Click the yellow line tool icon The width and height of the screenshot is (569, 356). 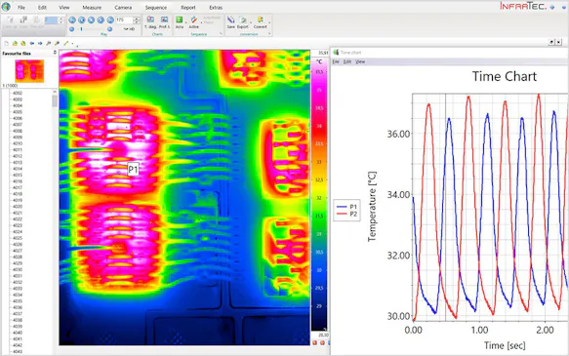(x=66, y=43)
